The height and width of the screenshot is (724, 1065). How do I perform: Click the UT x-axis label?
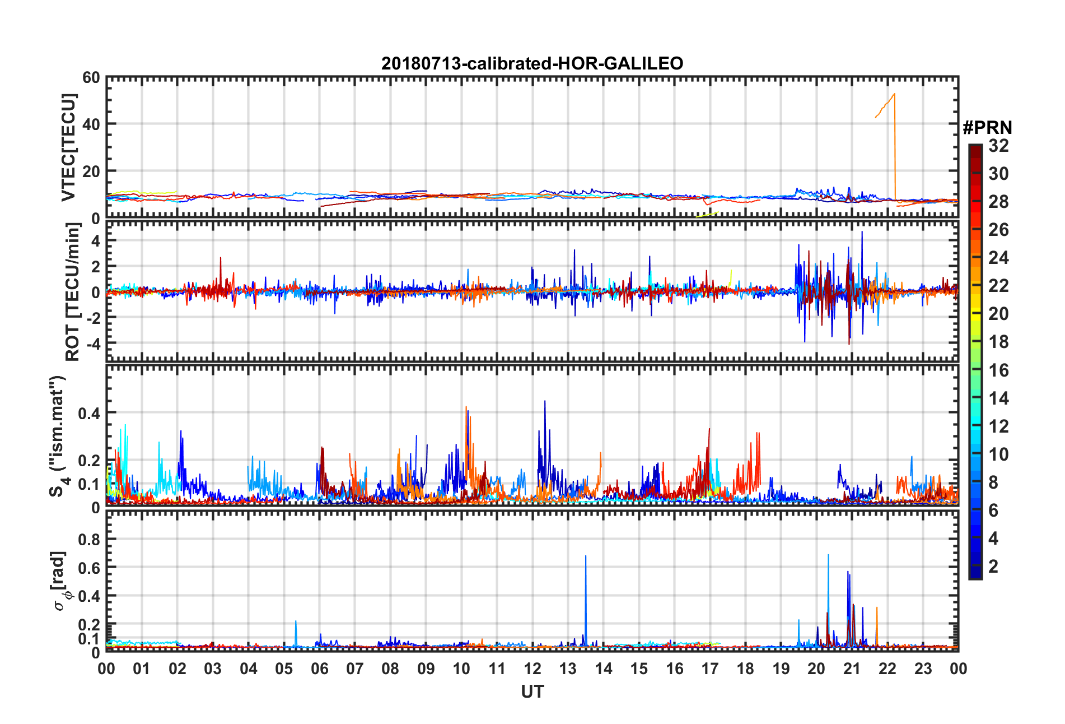[x=532, y=692]
